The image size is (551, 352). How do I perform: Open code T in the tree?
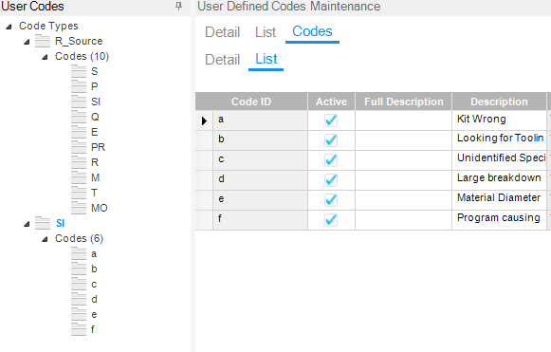94,193
